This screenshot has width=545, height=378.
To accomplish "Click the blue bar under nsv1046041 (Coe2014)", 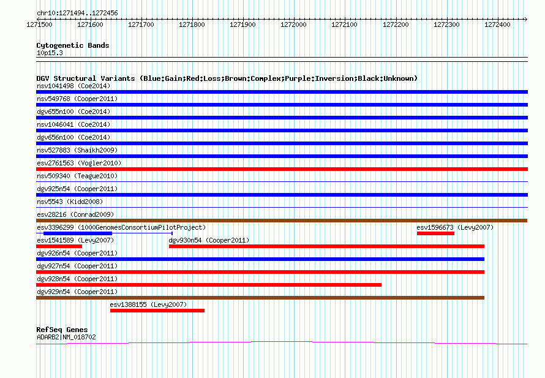I will (282, 130).
